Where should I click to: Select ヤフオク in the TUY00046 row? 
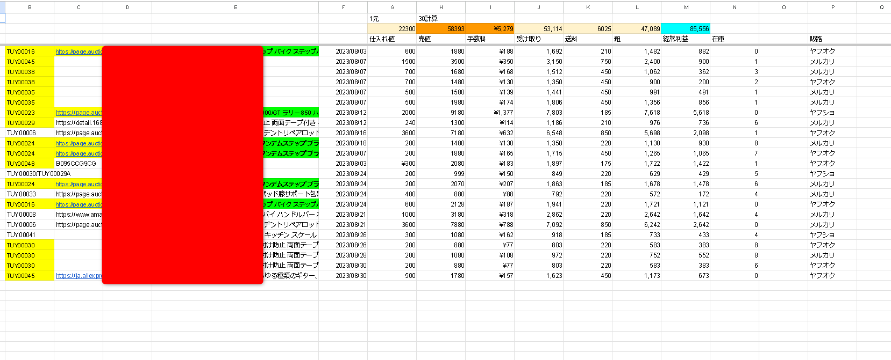click(x=832, y=164)
